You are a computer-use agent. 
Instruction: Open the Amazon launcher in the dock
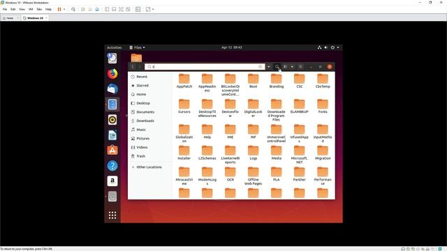click(112, 181)
